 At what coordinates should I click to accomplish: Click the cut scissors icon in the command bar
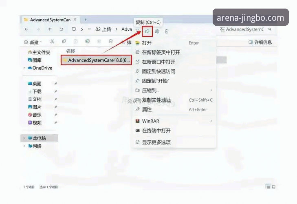point(52,41)
